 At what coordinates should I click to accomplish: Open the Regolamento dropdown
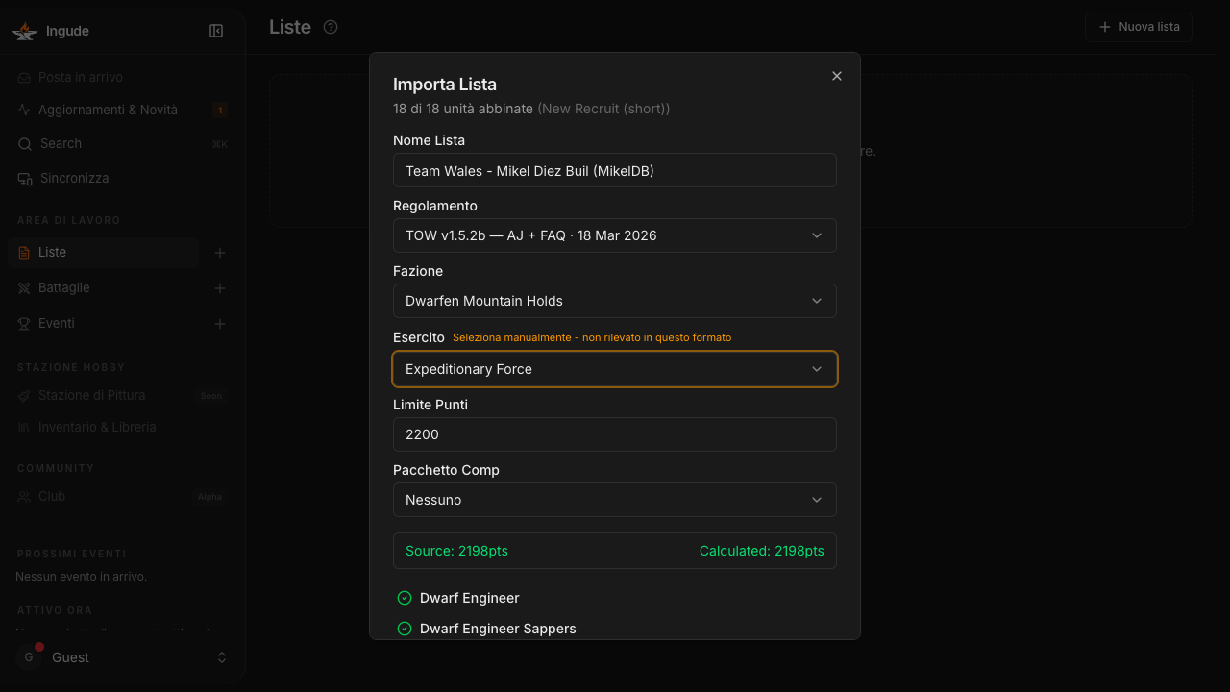[615, 235]
